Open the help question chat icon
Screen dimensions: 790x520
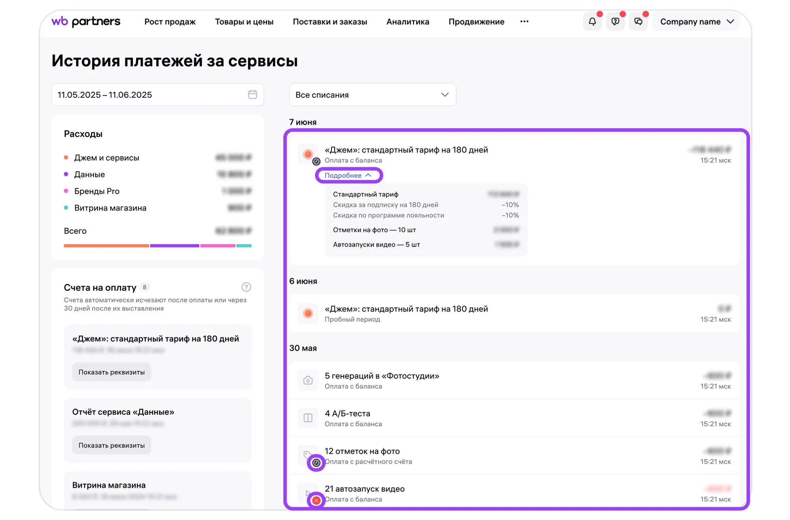(615, 22)
